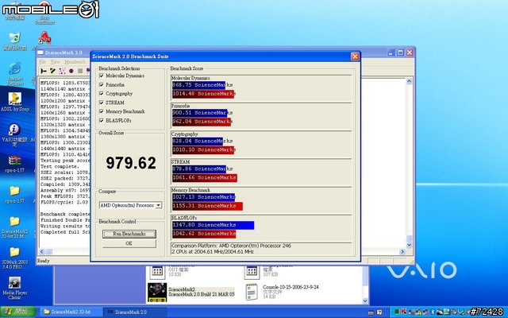508x318 pixels.
Task: Click the 1010.10 ScienceMarks Cryptography bar
Action: (x=203, y=150)
